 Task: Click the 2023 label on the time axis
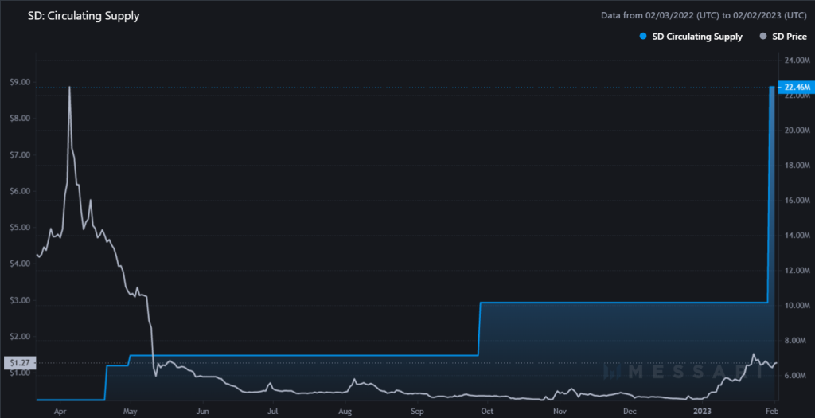click(x=702, y=411)
